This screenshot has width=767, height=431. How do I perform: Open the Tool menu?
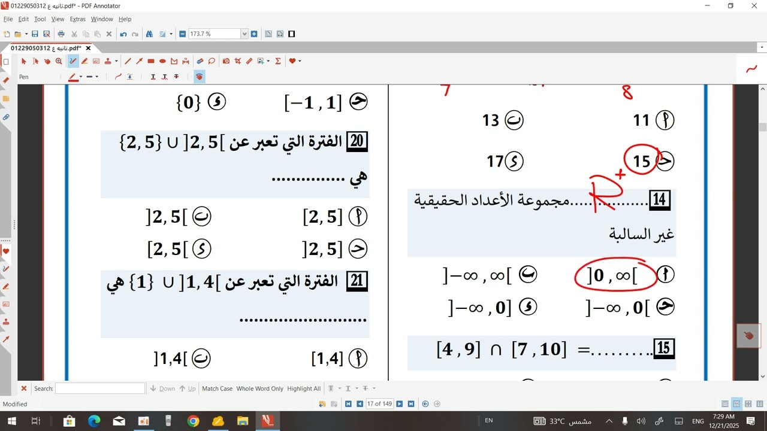40,19
